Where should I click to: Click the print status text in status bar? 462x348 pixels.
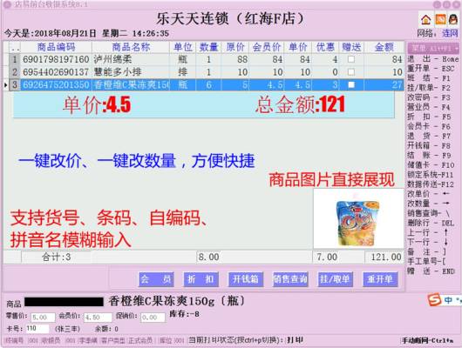[x=246, y=340]
